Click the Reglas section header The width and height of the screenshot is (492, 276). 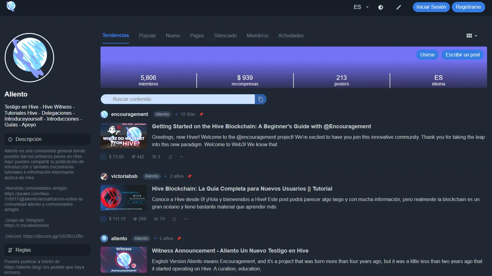click(48, 250)
